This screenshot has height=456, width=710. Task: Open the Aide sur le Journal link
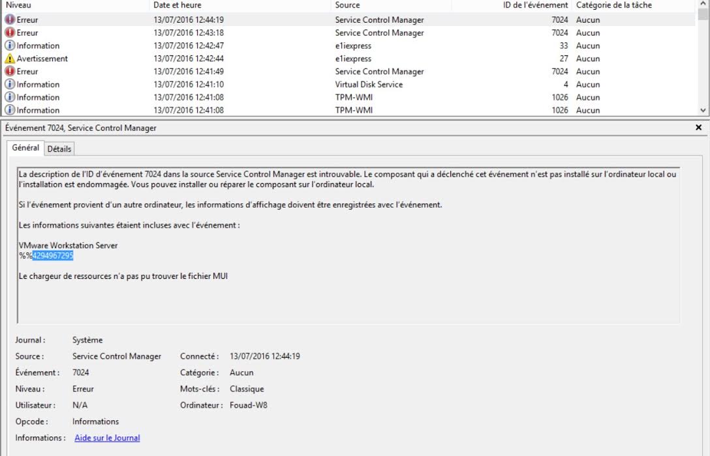[107, 438]
